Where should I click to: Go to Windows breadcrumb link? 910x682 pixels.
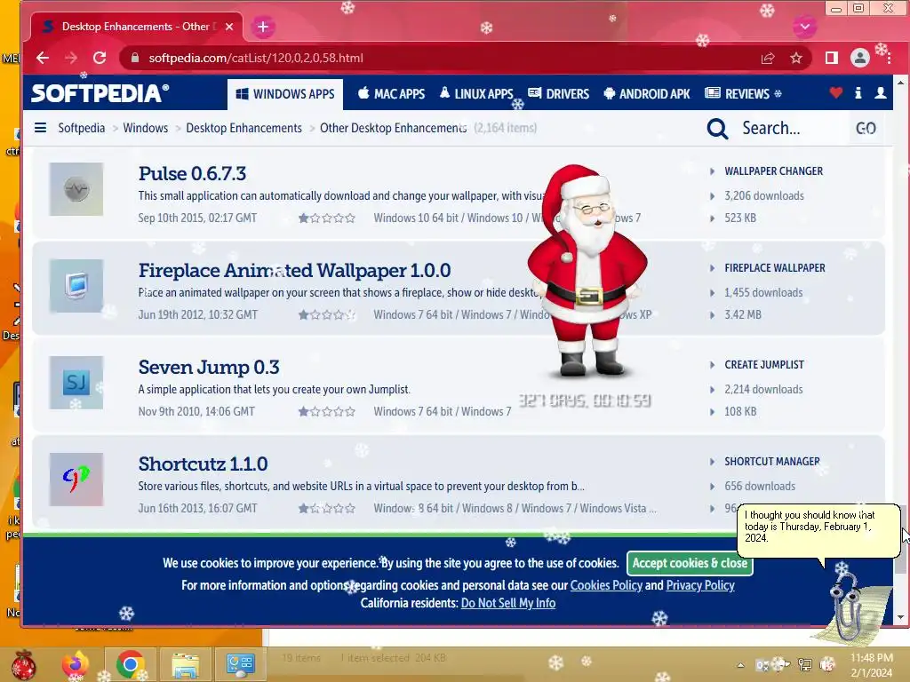tap(145, 128)
